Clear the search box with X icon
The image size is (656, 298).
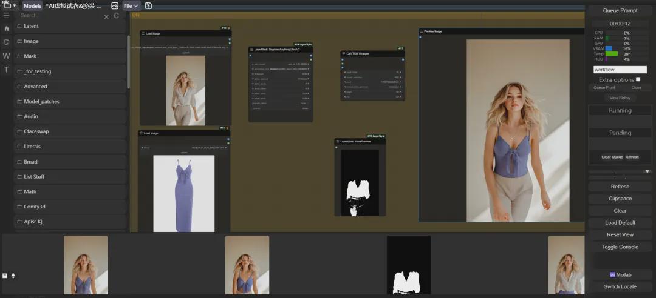[x=106, y=16]
